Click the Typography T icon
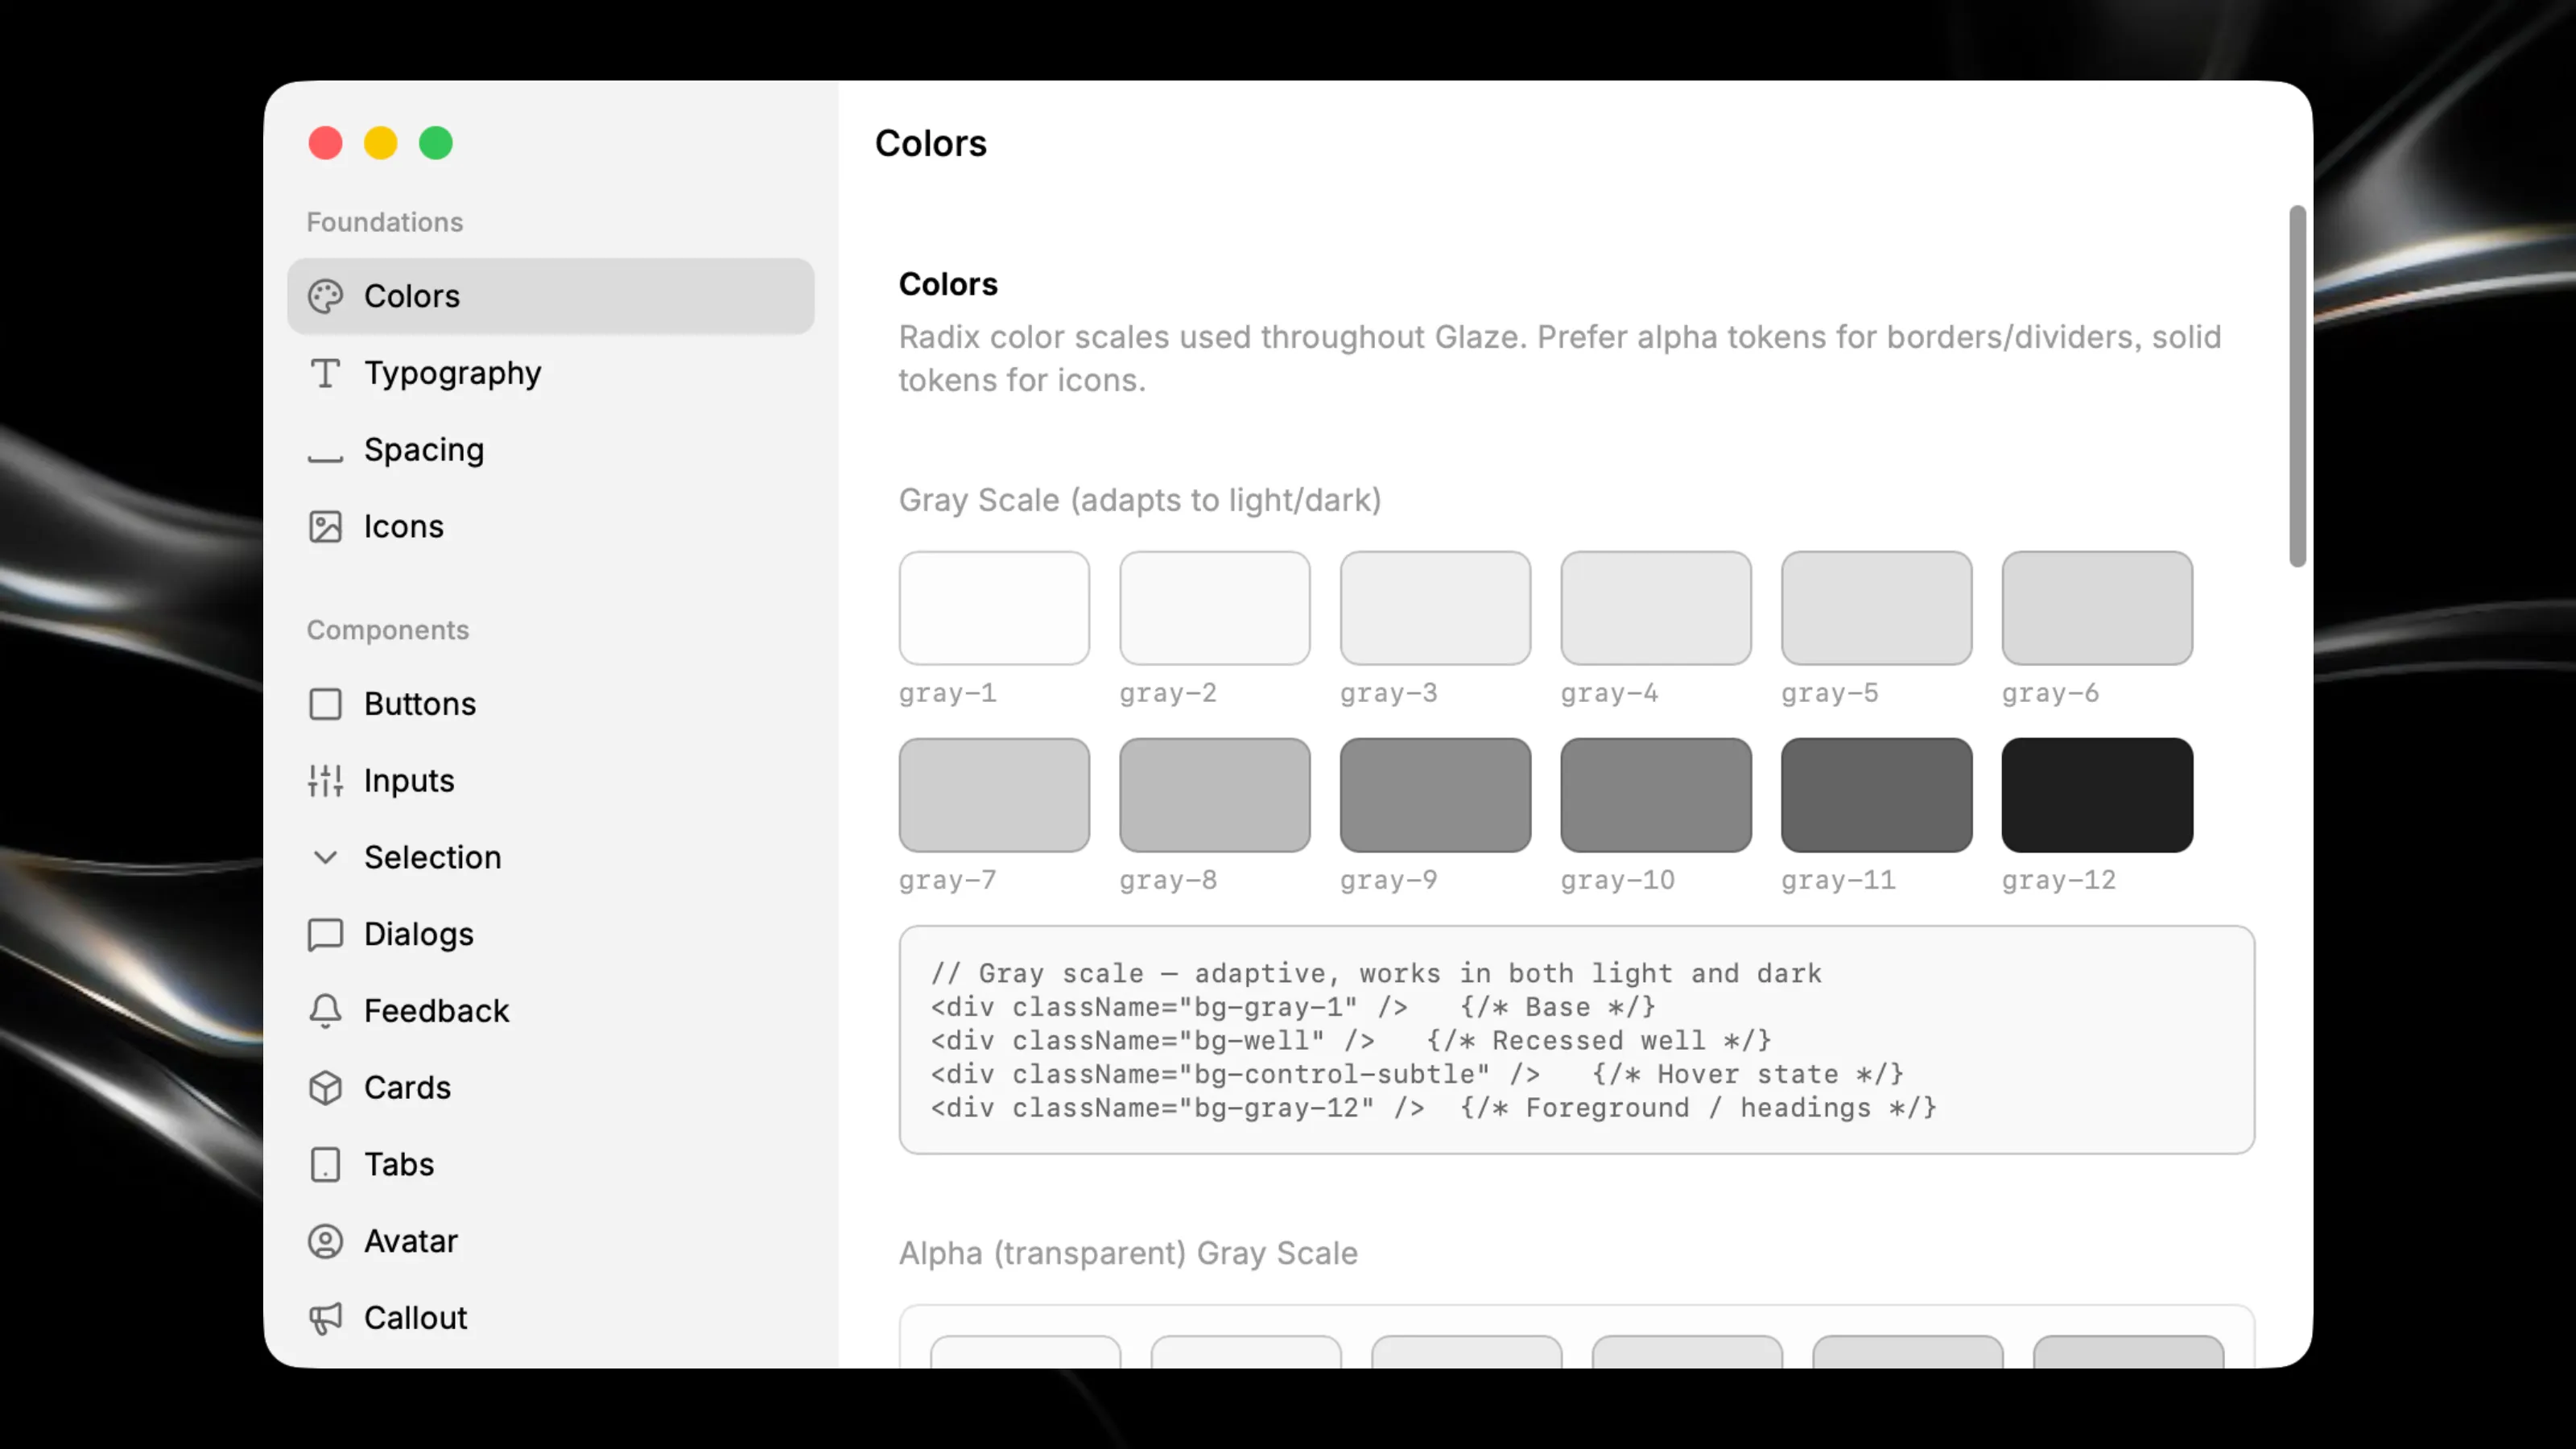 pyautogui.click(x=325, y=373)
